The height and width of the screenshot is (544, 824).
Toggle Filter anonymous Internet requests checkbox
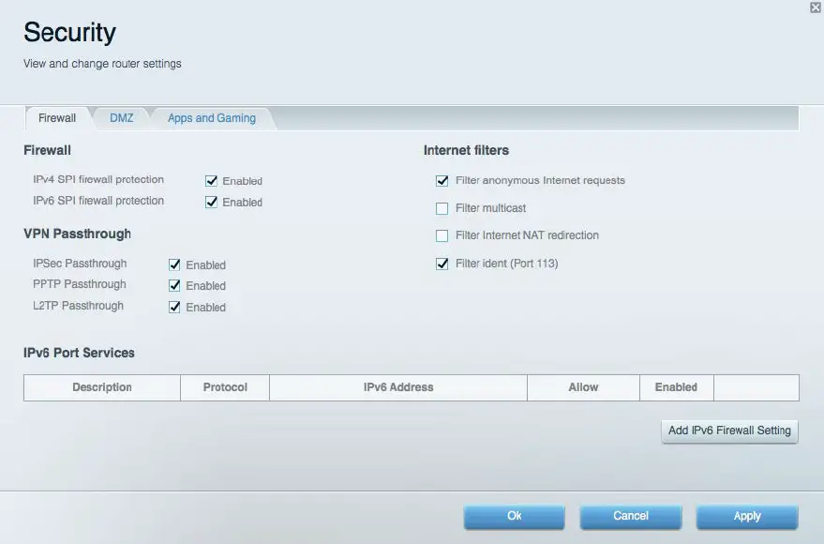tap(442, 181)
